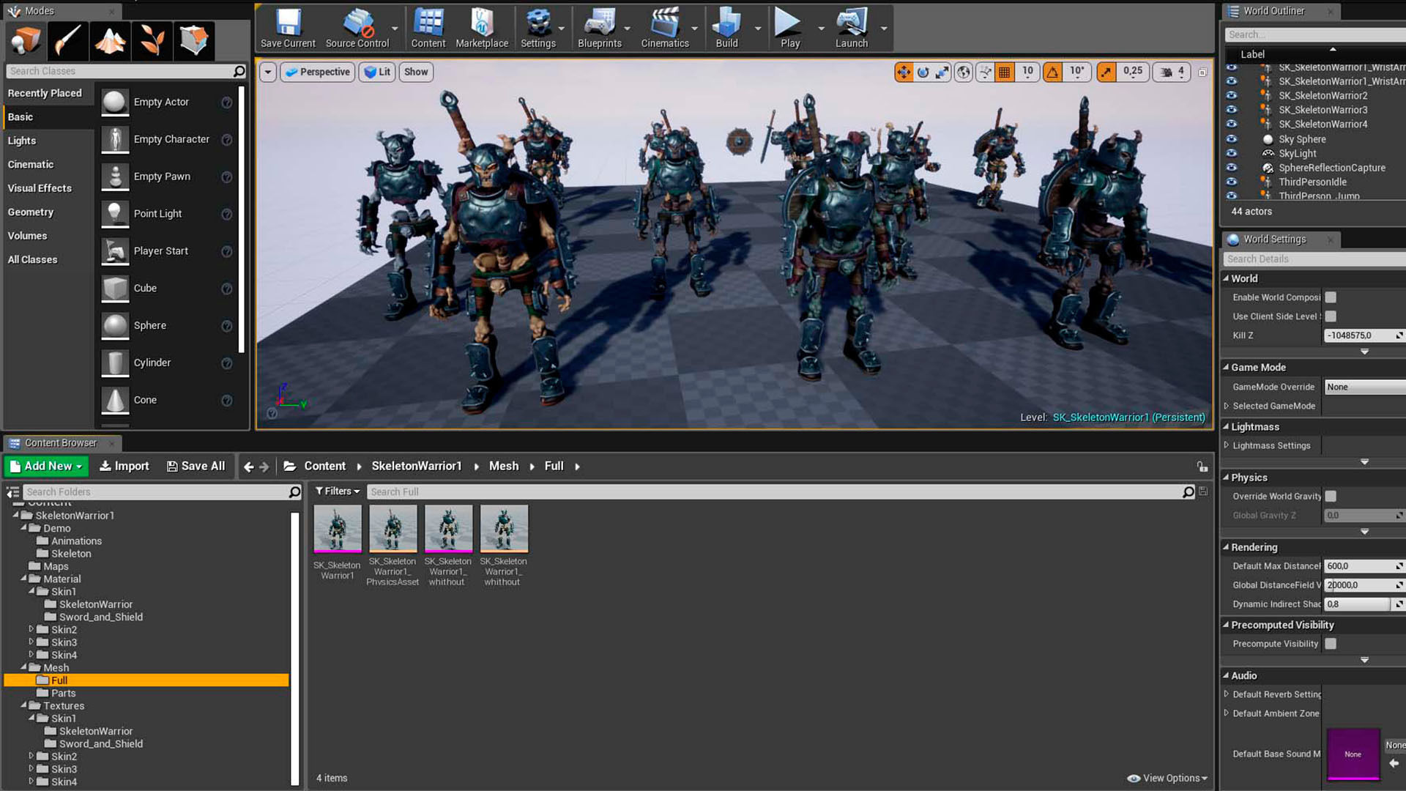1406x791 pixels.
Task: Toggle Precompute Visibility checkbox
Action: point(1331,644)
